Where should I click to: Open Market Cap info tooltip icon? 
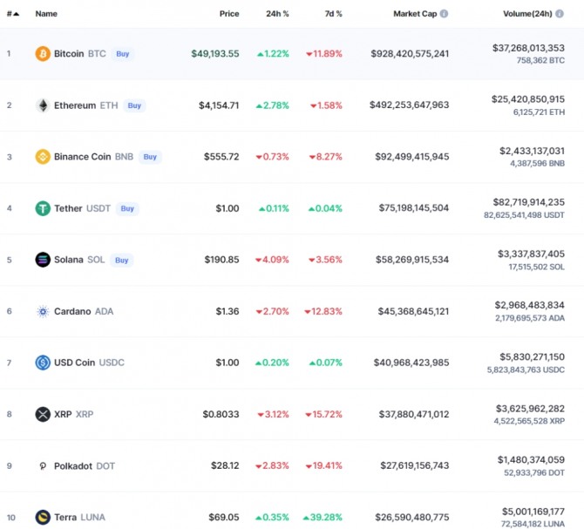pos(445,14)
